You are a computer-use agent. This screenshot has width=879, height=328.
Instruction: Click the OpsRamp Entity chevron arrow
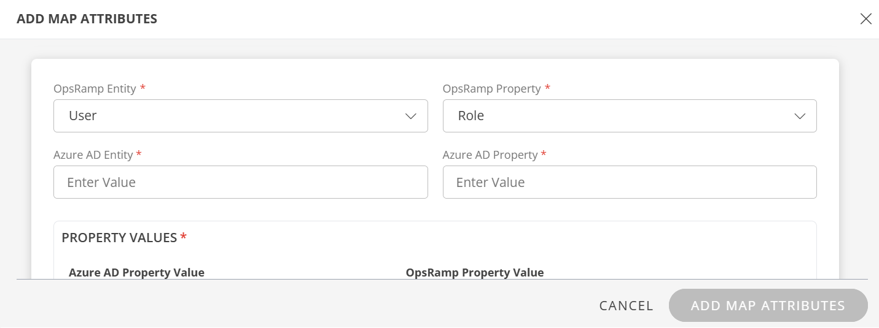click(x=411, y=116)
